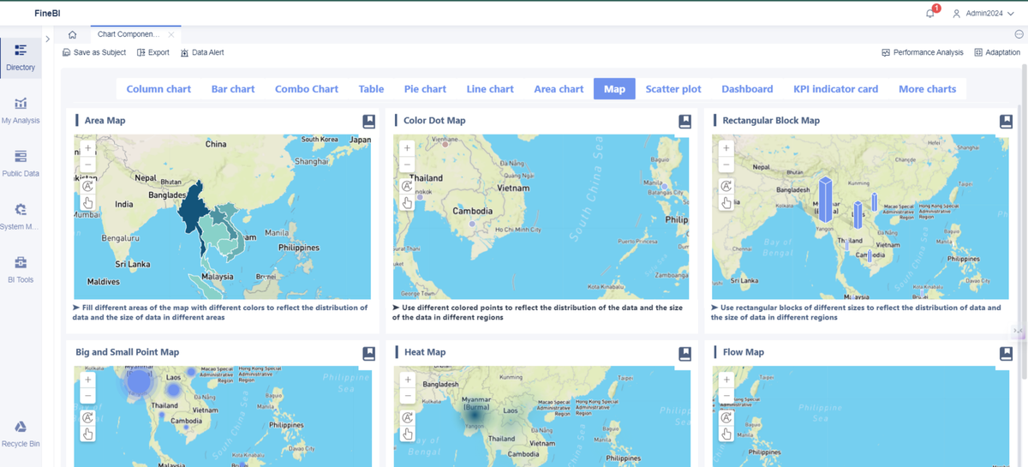
Task: Click the Area Map bookmark icon
Action: click(368, 122)
